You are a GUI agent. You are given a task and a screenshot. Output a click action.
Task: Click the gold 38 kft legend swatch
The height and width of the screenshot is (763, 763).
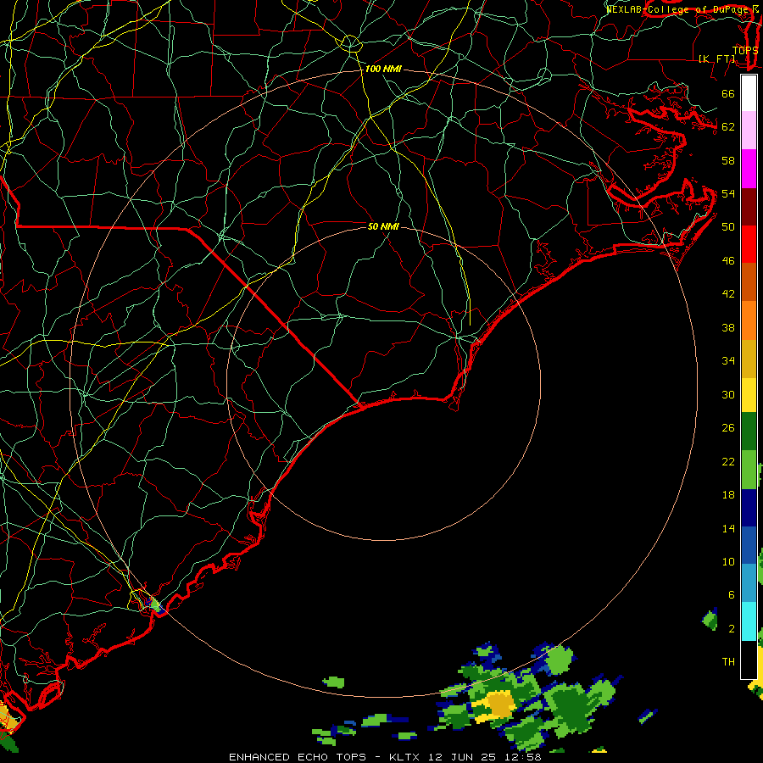[x=749, y=358]
